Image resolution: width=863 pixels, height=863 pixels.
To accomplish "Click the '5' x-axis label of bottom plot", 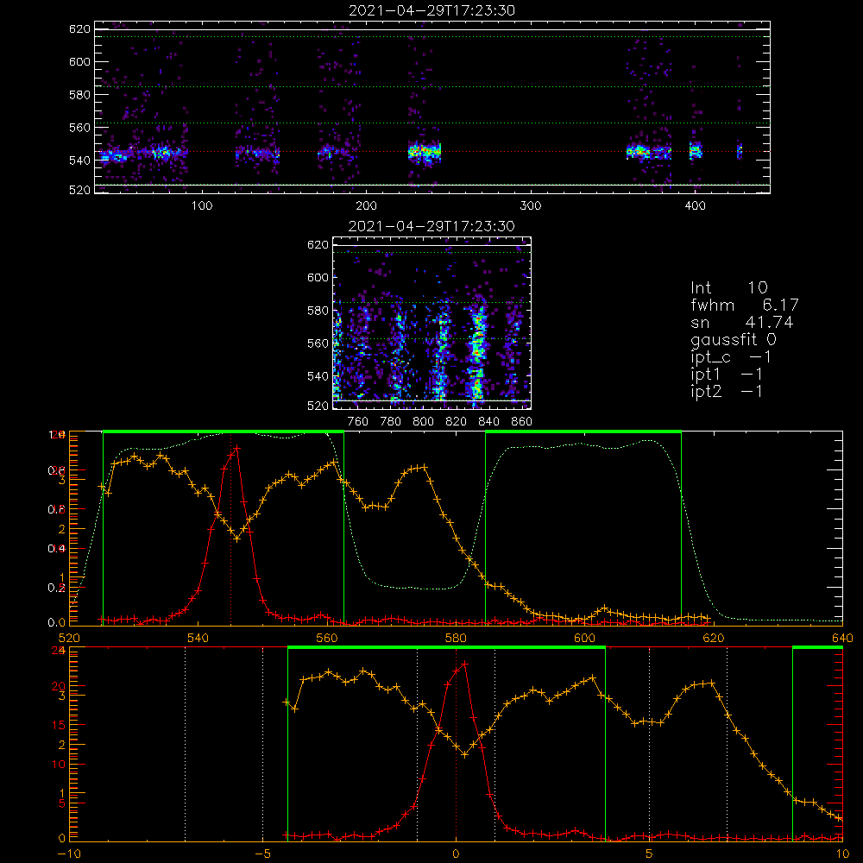I will [650, 854].
